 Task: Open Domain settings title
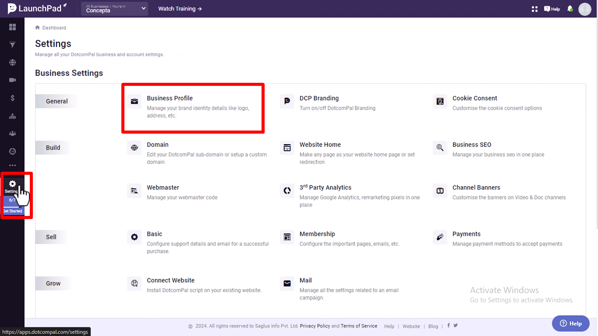click(x=158, y=145)
